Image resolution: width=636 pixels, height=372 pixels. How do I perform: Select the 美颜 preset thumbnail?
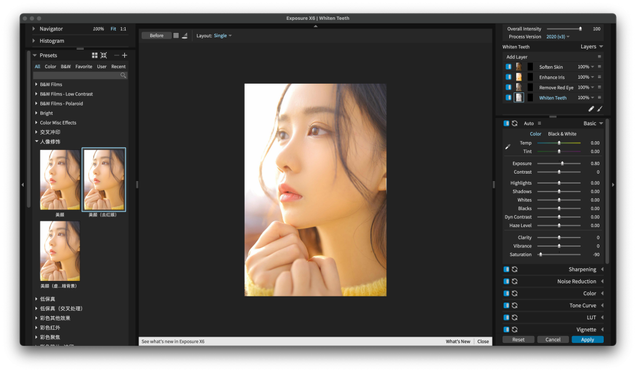[60, 180]
